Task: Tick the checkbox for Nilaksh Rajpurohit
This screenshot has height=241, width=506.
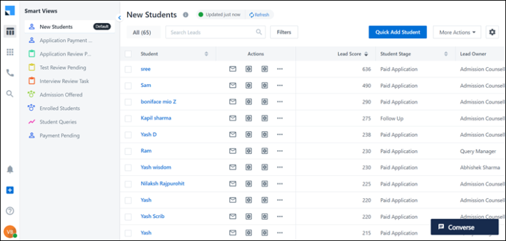Action: (x=128, y=184)
